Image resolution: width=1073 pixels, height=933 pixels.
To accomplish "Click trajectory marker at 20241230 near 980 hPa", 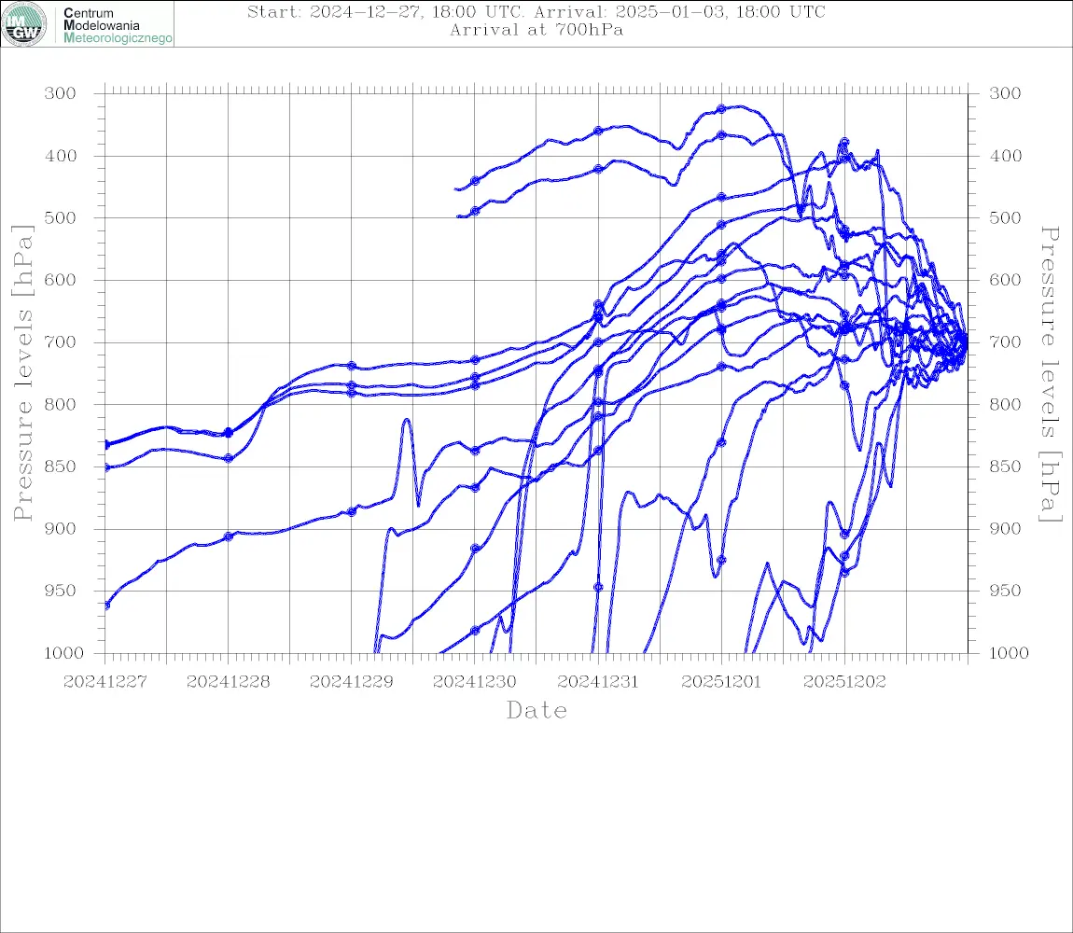I will click(475, 631).
